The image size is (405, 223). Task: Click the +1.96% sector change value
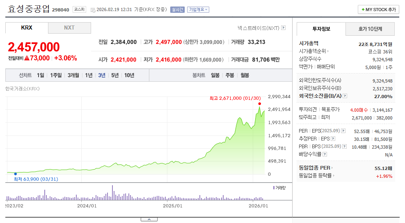[x=384, y=176]
